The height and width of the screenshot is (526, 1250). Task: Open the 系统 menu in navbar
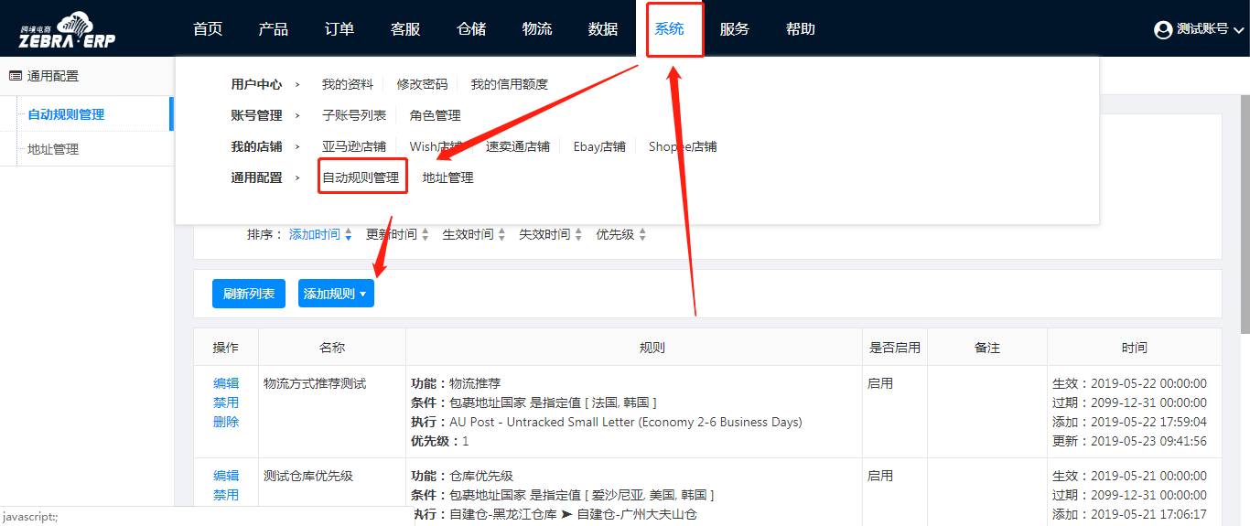pos(669,29)
